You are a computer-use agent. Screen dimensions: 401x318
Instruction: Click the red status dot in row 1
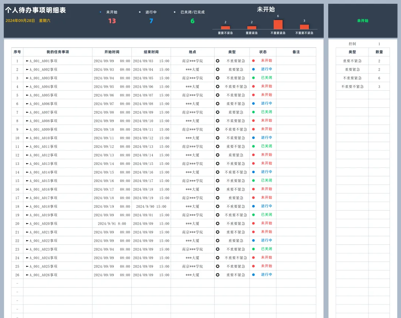pos(254,61)
